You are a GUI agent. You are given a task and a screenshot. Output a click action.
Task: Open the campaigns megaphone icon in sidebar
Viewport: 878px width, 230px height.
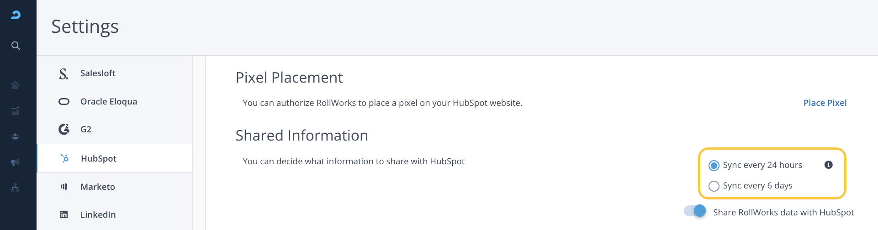tap(16, 162)
